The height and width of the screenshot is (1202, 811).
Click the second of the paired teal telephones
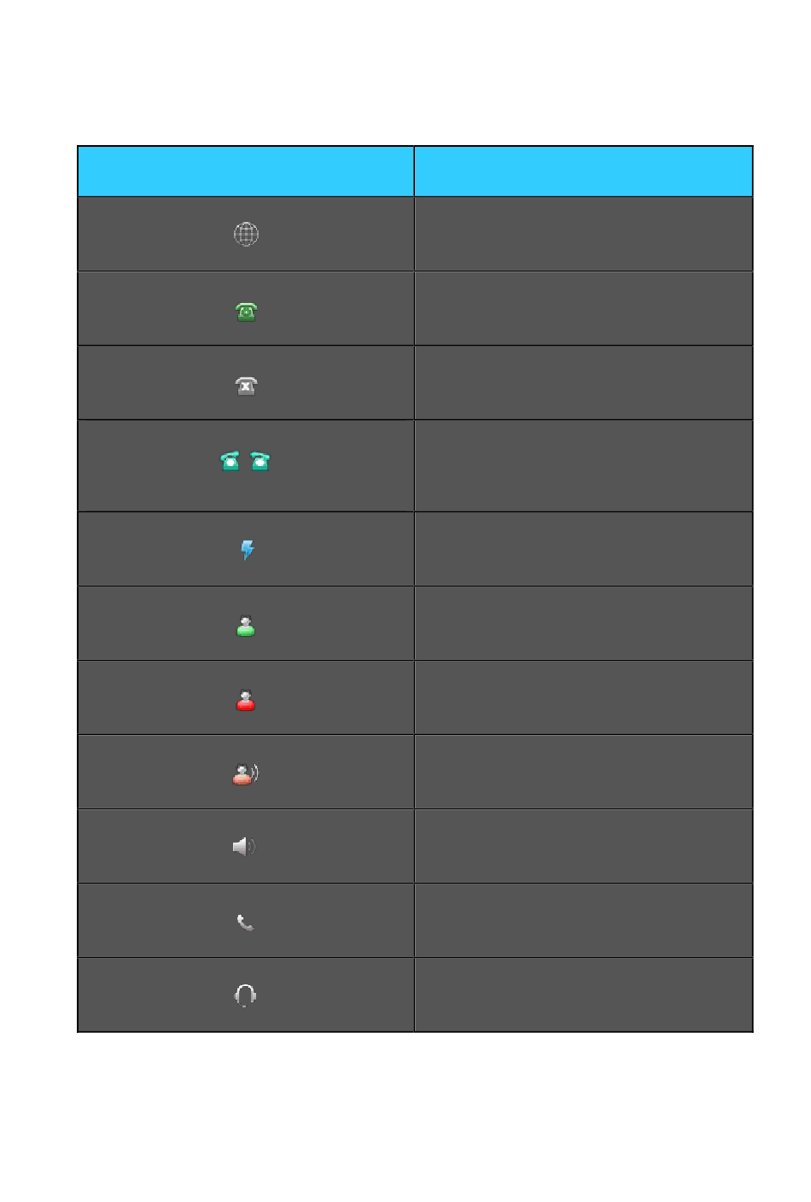coord(260,461)
